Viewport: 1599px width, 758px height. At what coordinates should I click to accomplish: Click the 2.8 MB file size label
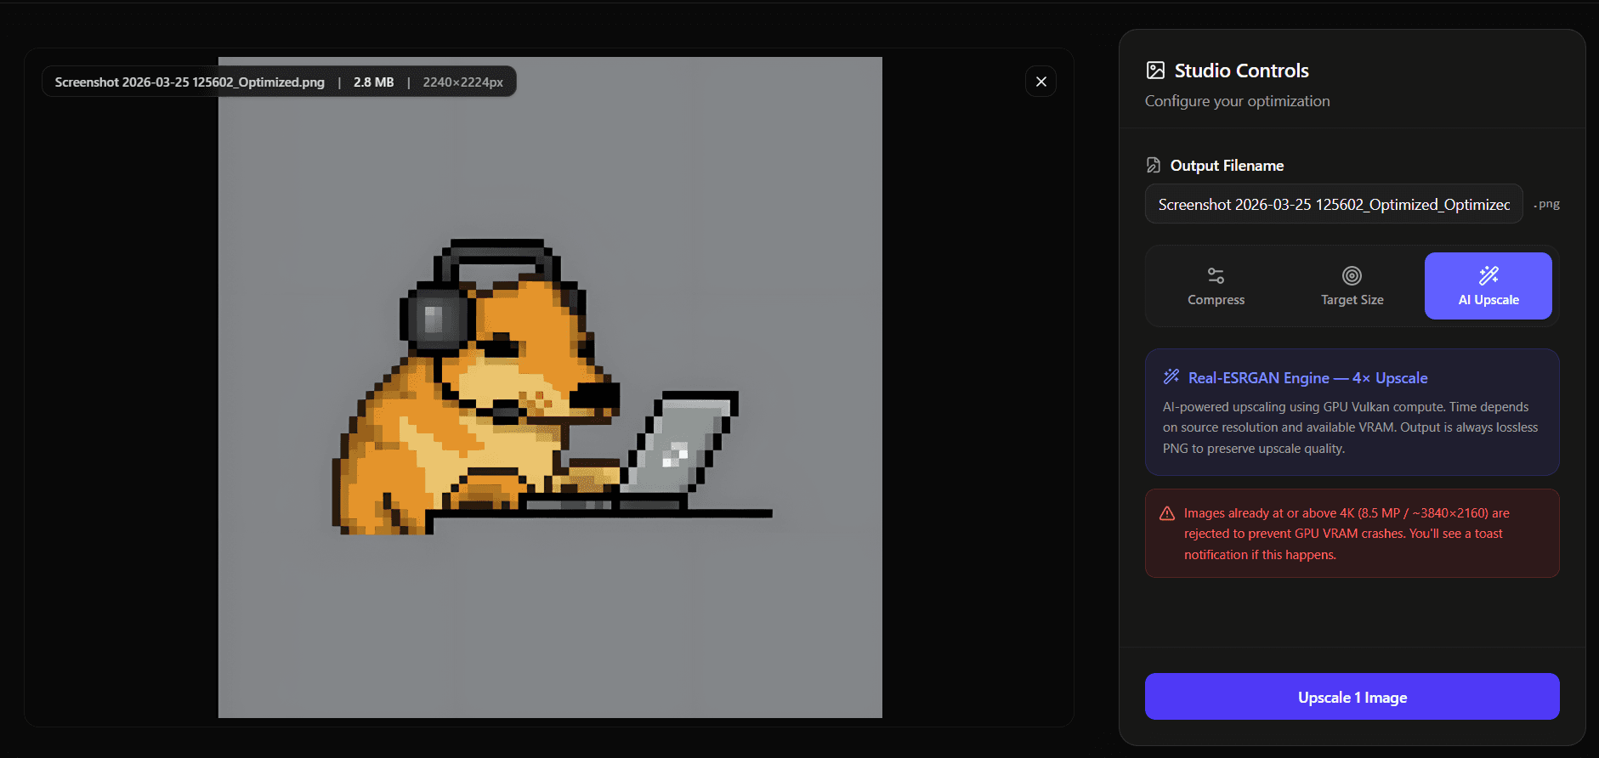coord(373,82)
